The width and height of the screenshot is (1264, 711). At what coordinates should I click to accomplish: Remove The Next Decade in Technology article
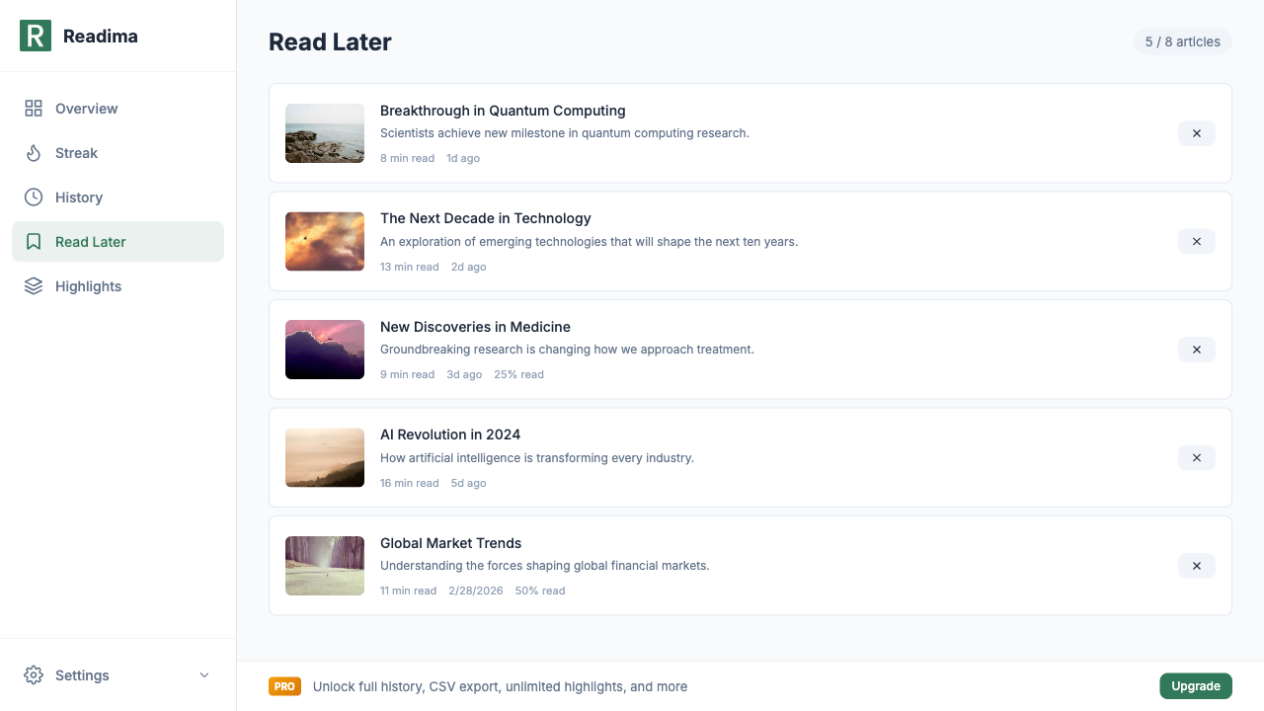click(x=1196, y=241)
